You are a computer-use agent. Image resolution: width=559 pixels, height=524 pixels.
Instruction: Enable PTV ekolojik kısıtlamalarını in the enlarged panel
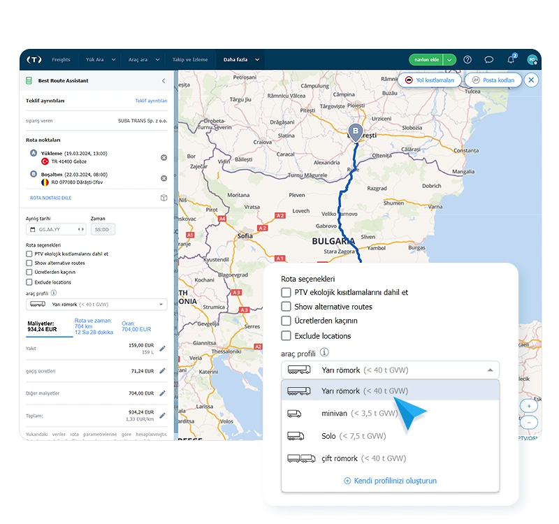(x=286, y=292)
